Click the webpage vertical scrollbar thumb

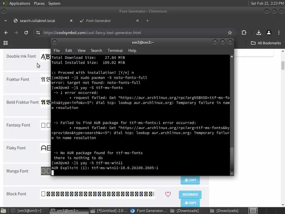pos(283,65)
